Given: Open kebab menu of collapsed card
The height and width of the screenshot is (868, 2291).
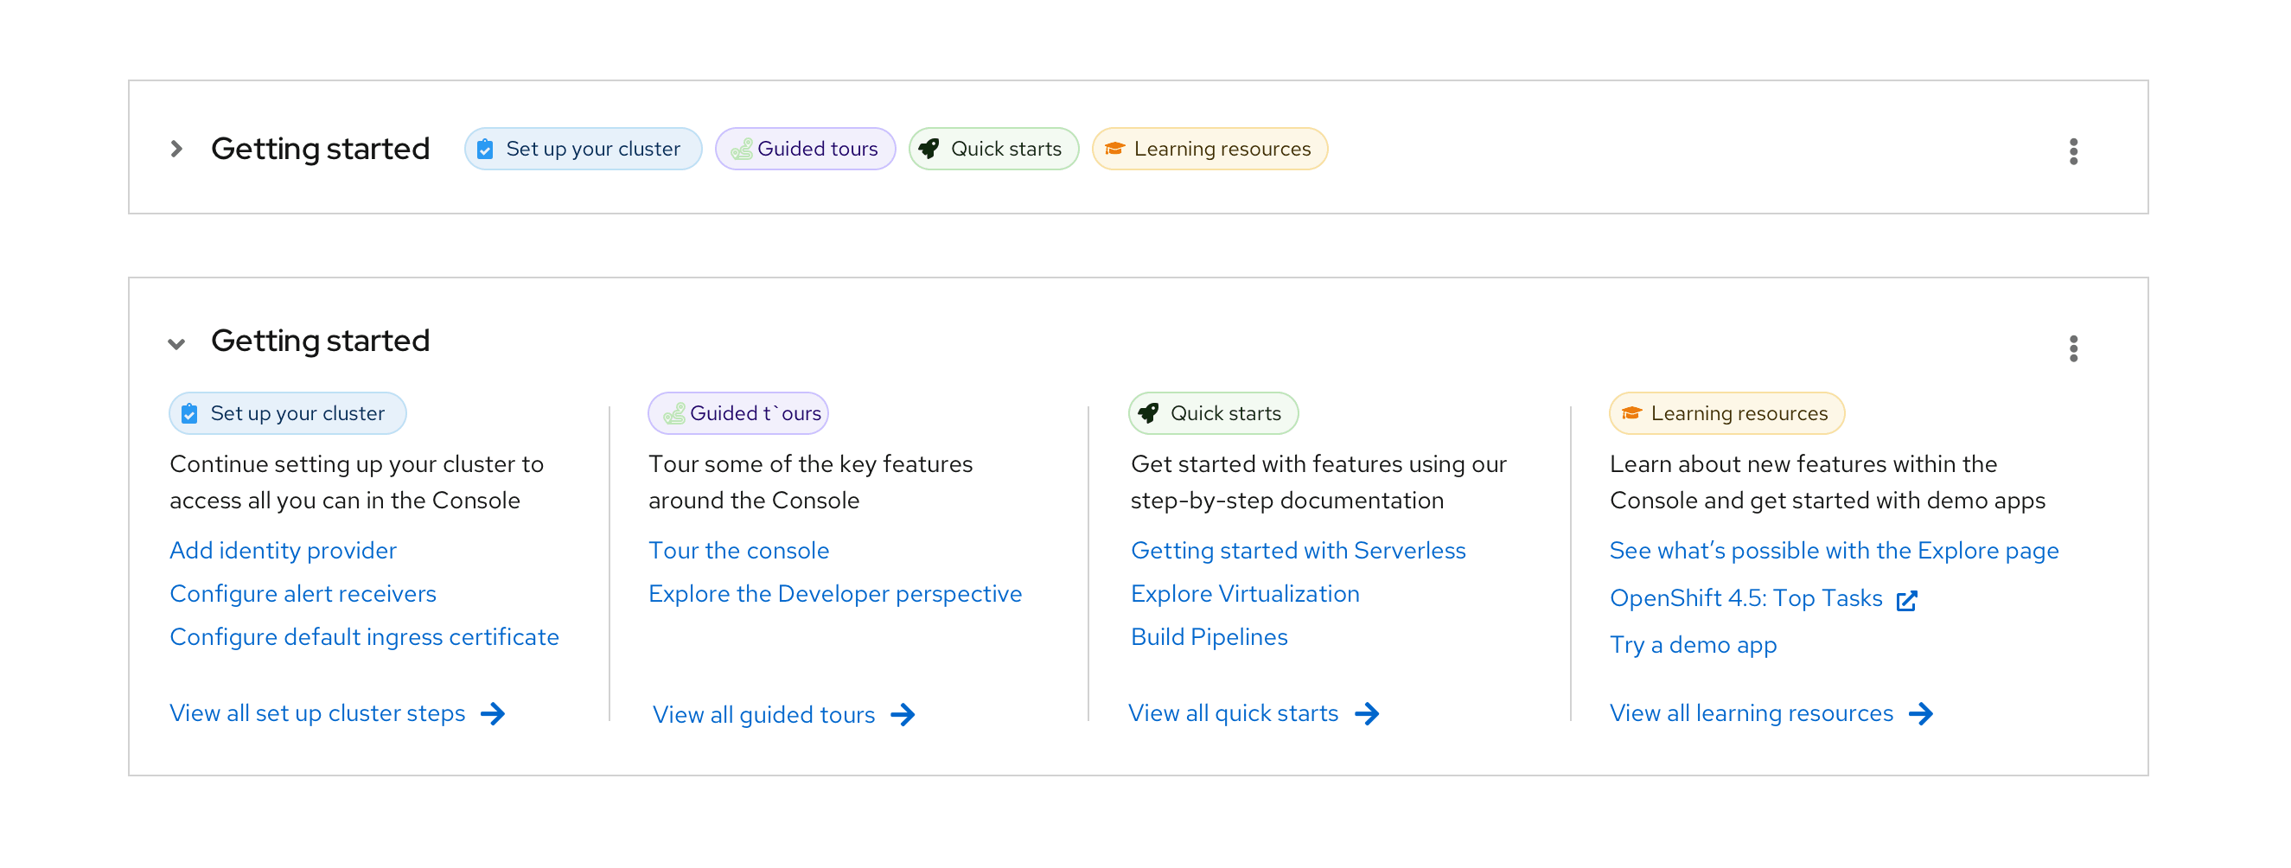Looking at the screenshot, I should tap(2072, 151).
